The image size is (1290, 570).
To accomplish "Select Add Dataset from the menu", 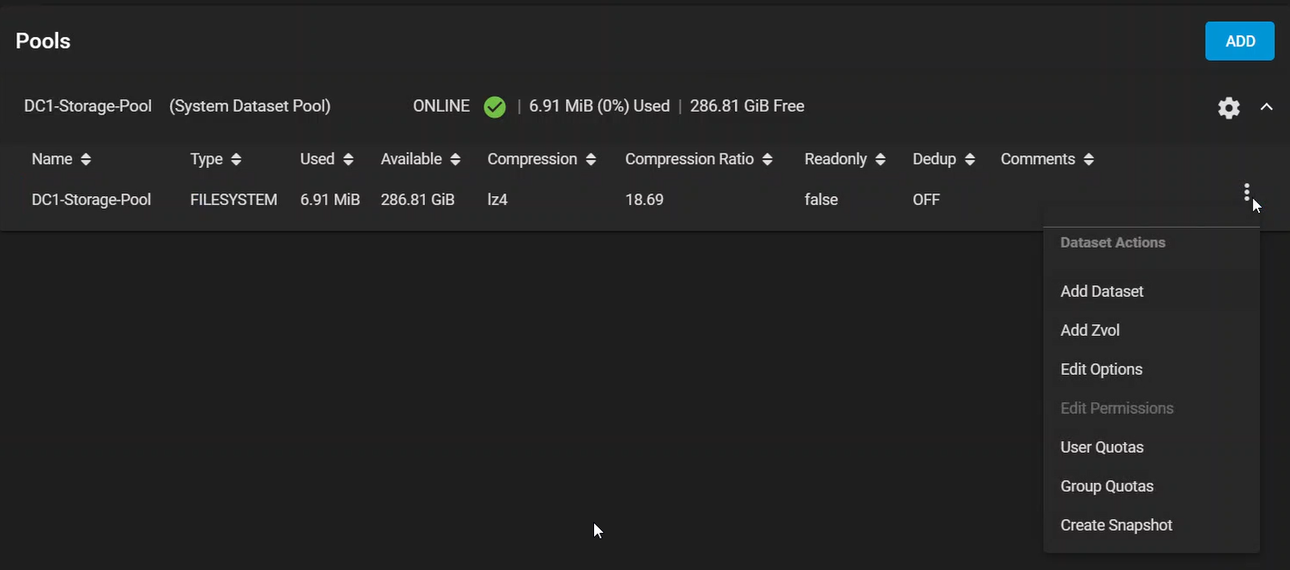I will click(1102, 291).
